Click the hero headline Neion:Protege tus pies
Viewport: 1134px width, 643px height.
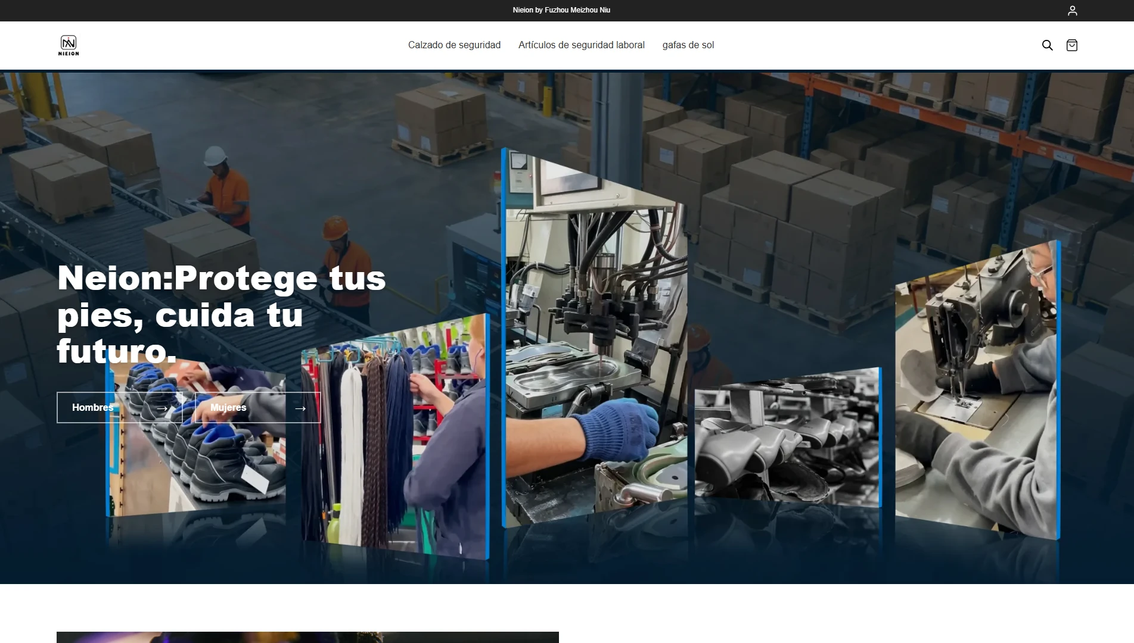(221, 314)
